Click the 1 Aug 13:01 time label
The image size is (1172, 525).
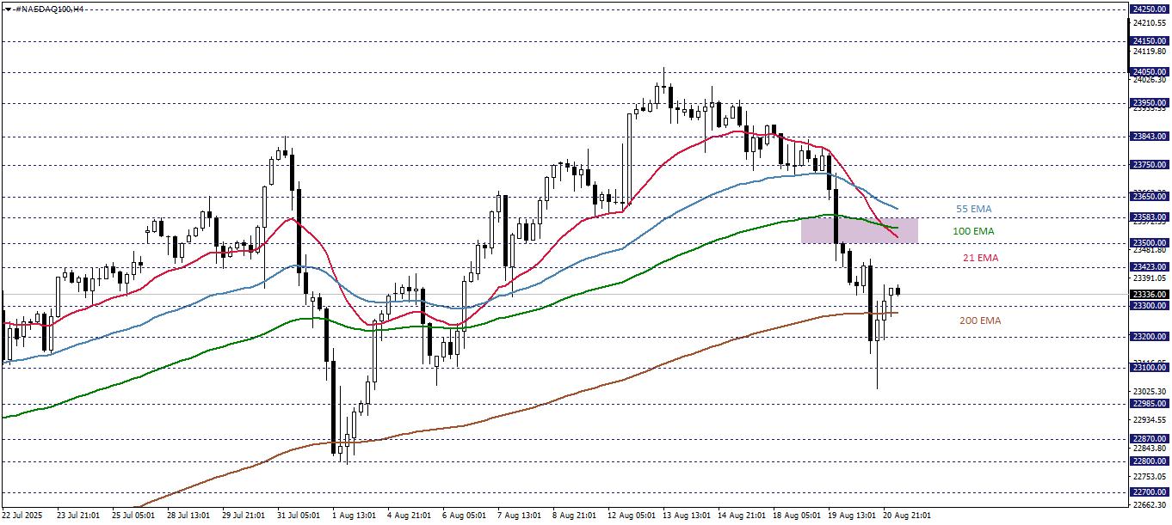(x=354, y=516)
